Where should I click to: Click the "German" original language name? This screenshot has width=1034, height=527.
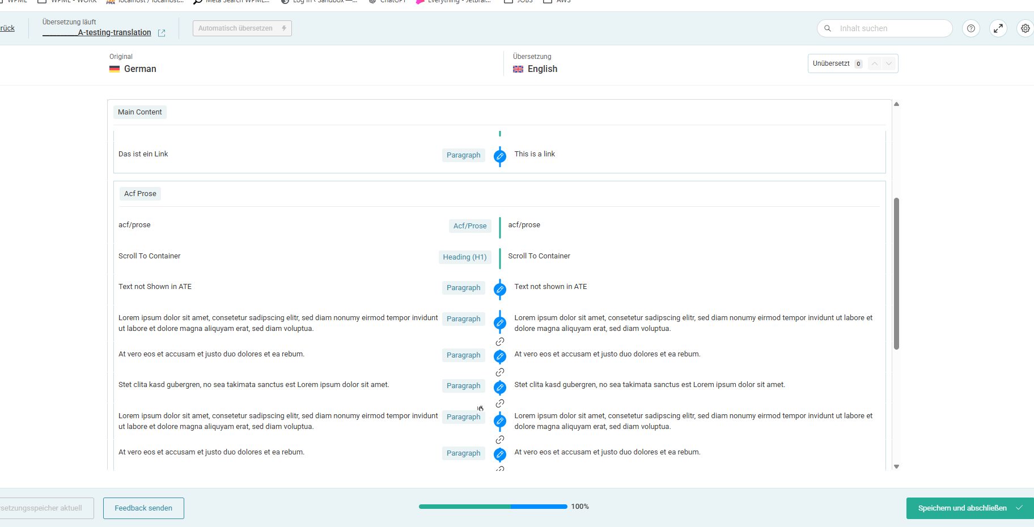click(140, 69)
